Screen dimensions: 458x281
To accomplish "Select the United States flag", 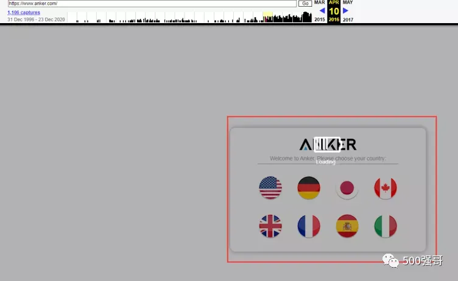I will (270, 187).
